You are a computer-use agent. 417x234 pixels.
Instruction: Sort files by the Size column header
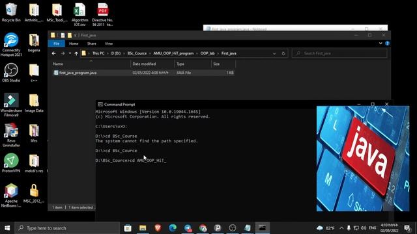pyautogui.click(x=223, y=64)
